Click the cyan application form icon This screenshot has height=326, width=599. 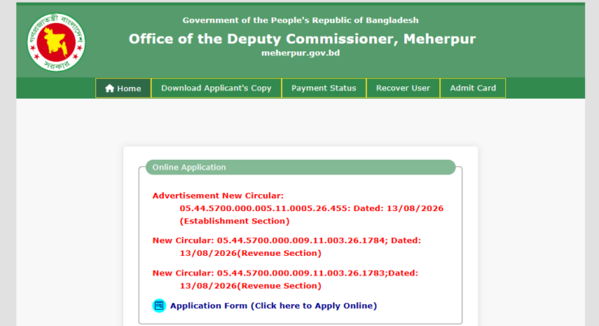(x=159, y=306)
